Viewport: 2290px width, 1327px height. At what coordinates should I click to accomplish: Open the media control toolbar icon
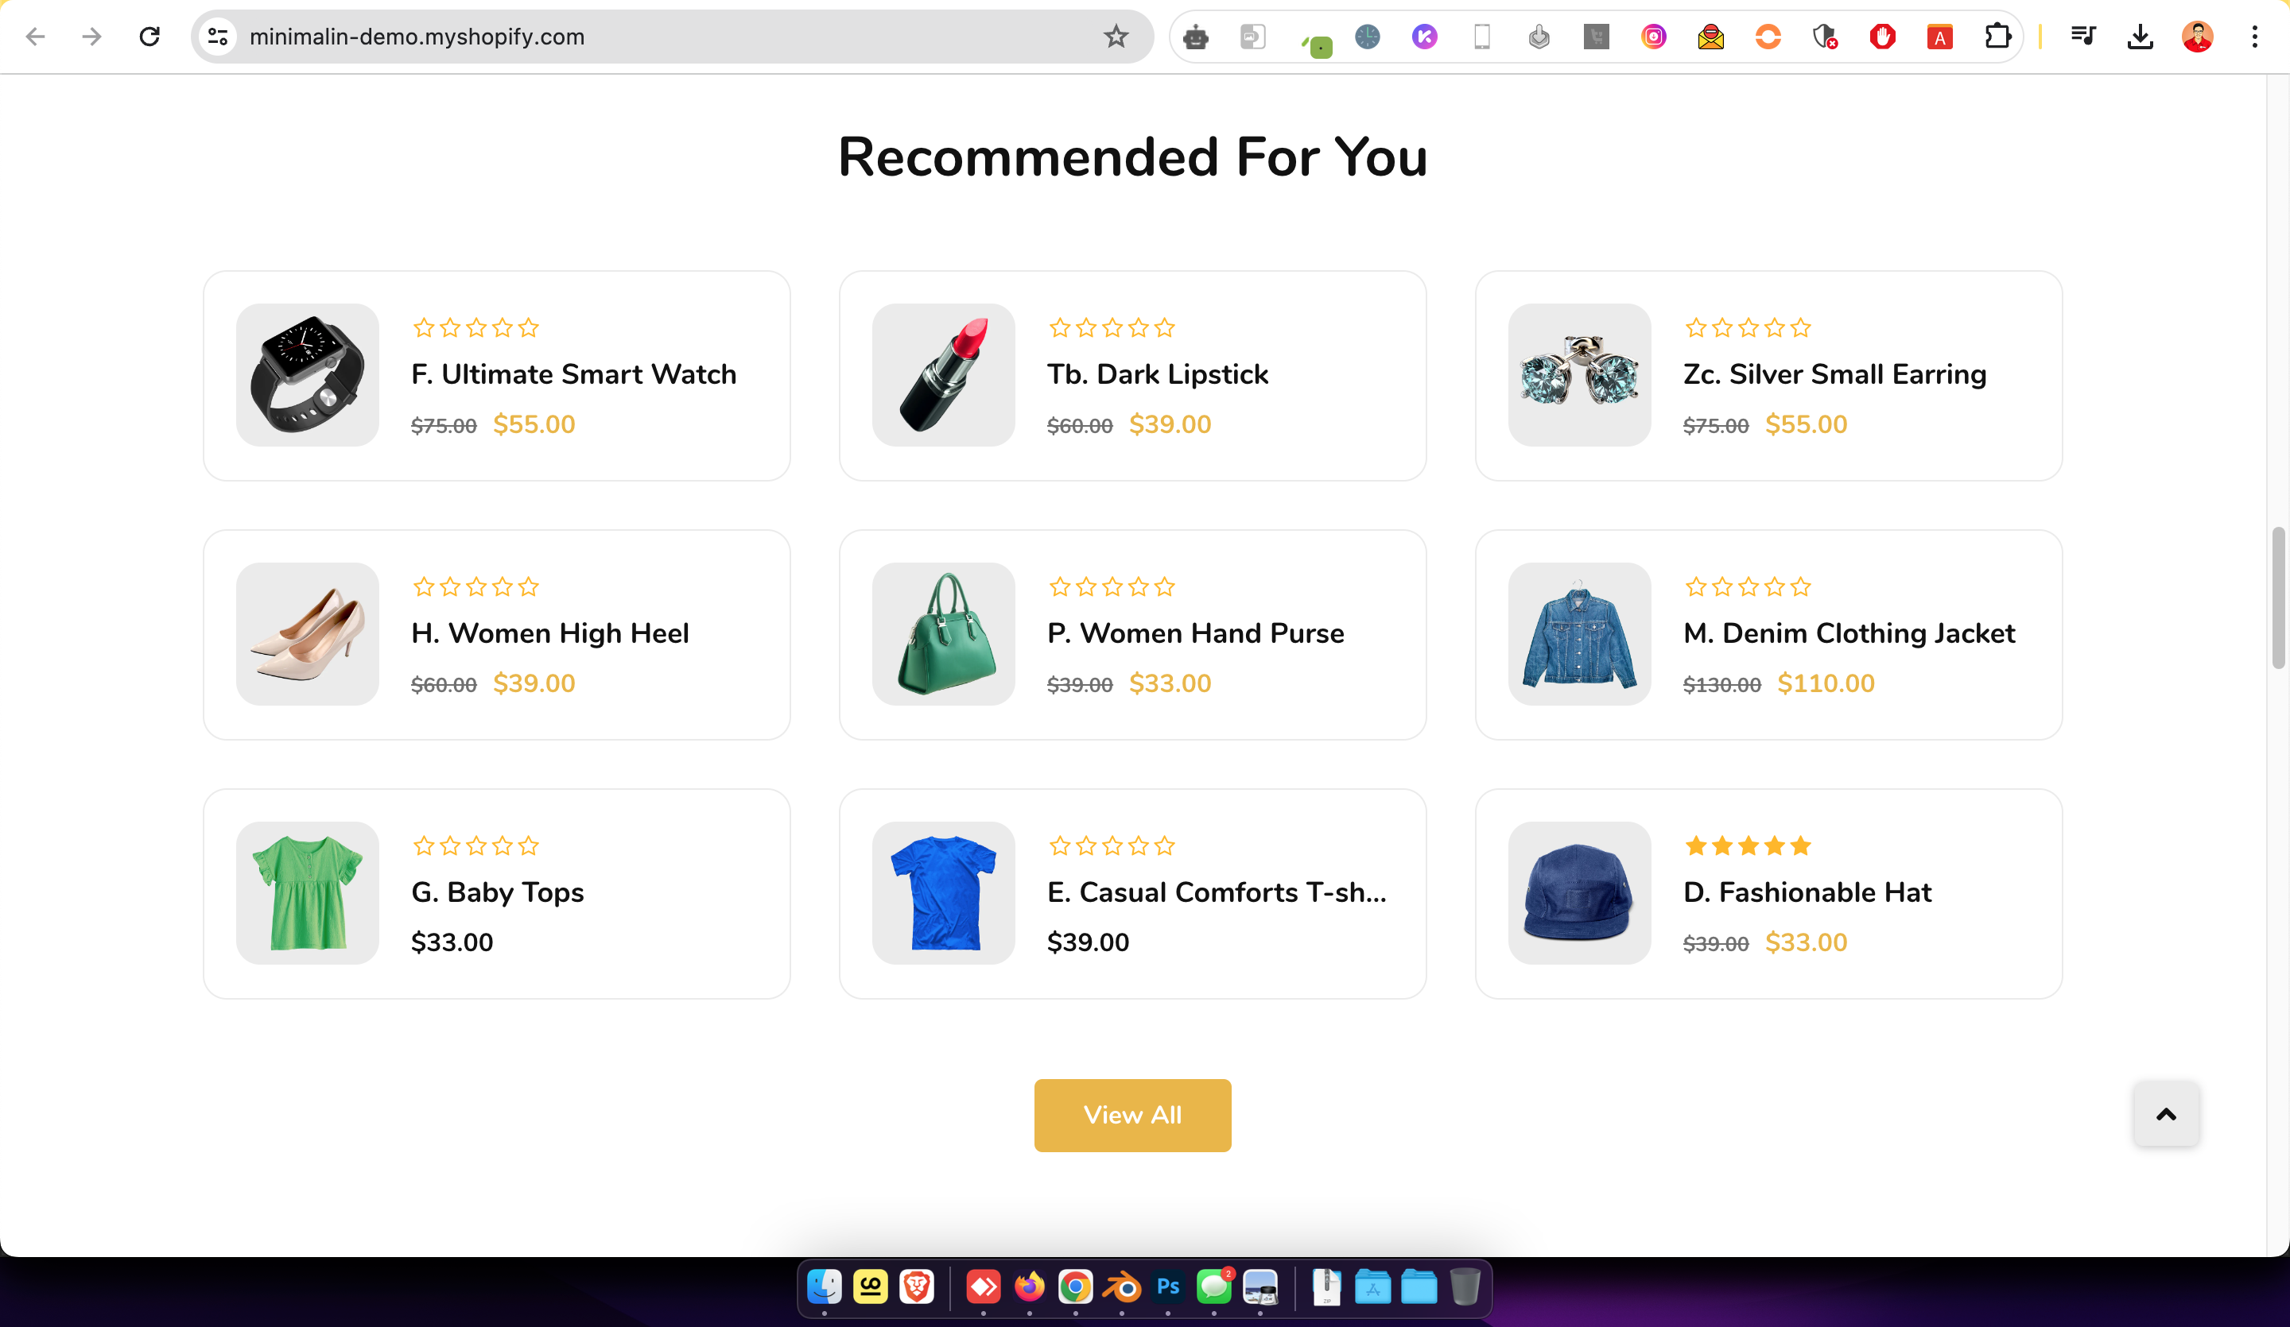tap(2082, 37)
